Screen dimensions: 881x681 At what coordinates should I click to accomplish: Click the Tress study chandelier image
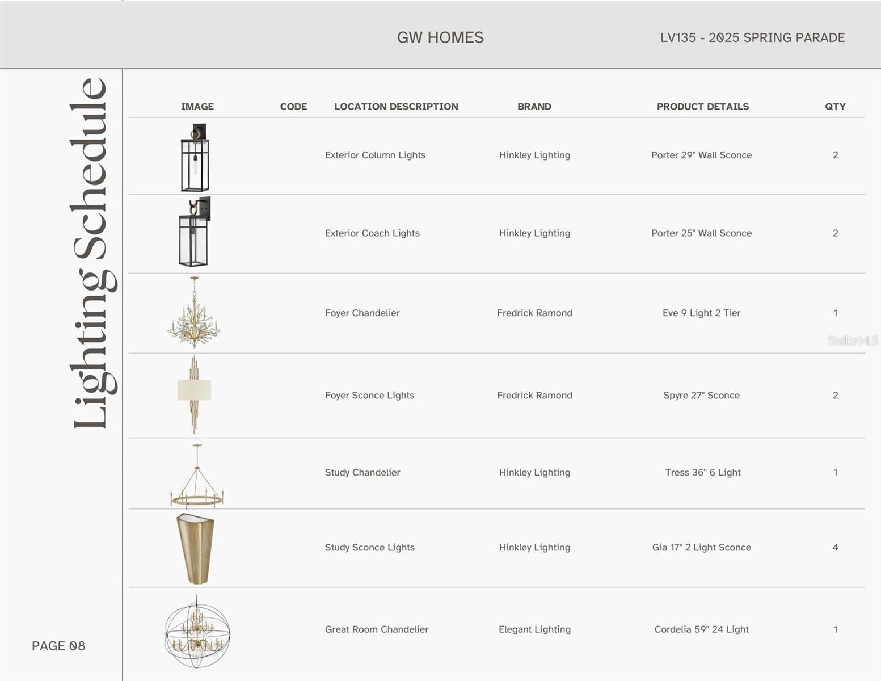tap(197, 476)
